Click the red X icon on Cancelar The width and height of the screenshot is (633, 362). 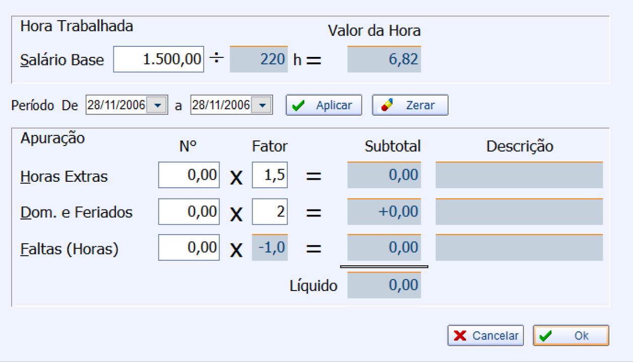coord(460,336)
